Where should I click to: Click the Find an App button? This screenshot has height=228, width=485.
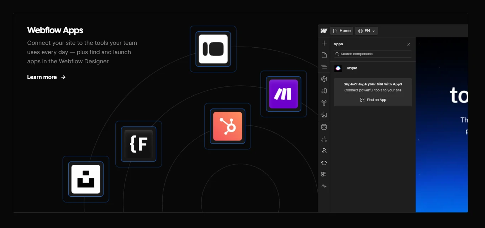(373, 100)
